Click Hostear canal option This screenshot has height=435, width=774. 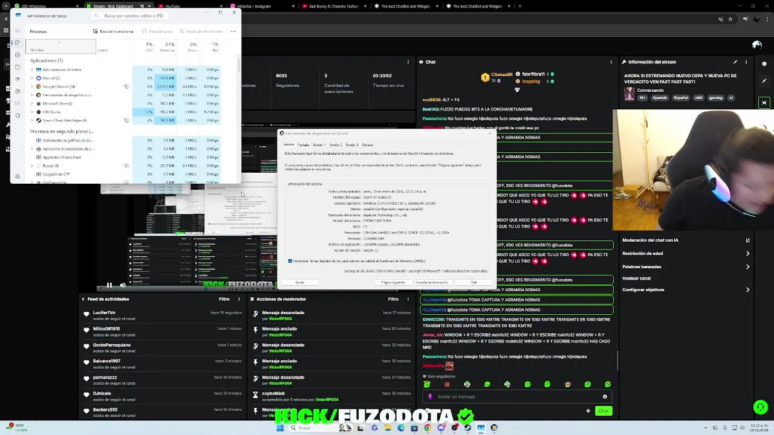coord(637,279)
